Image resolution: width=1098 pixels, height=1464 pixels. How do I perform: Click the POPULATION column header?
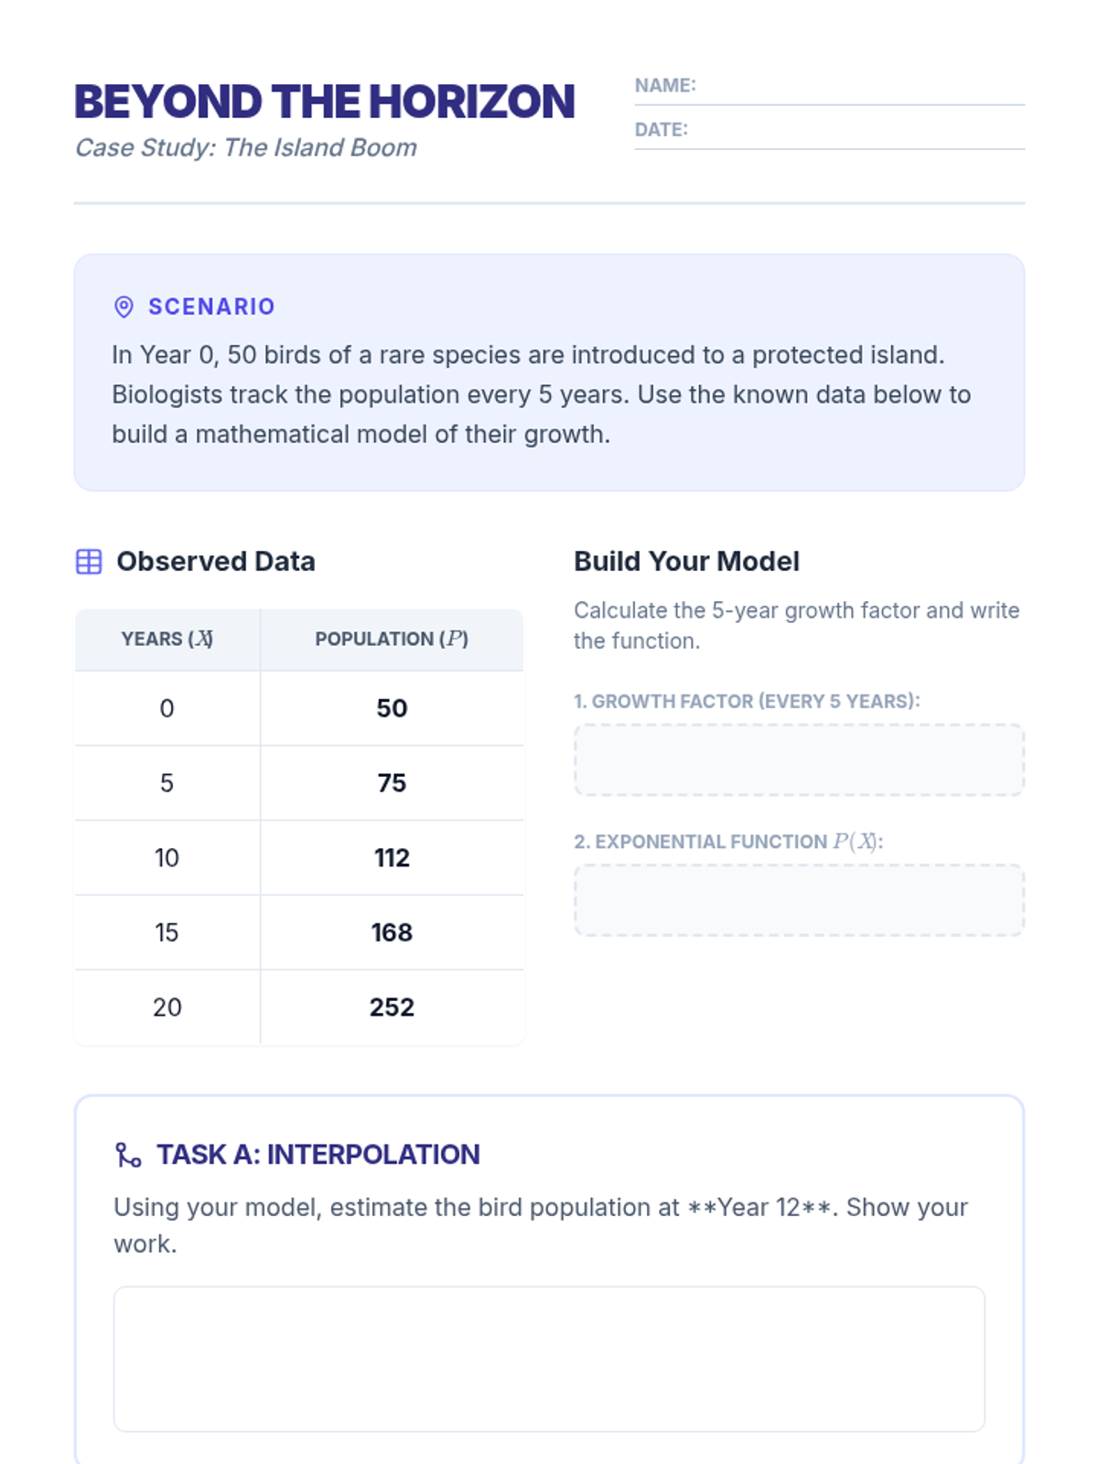[392, 640]
